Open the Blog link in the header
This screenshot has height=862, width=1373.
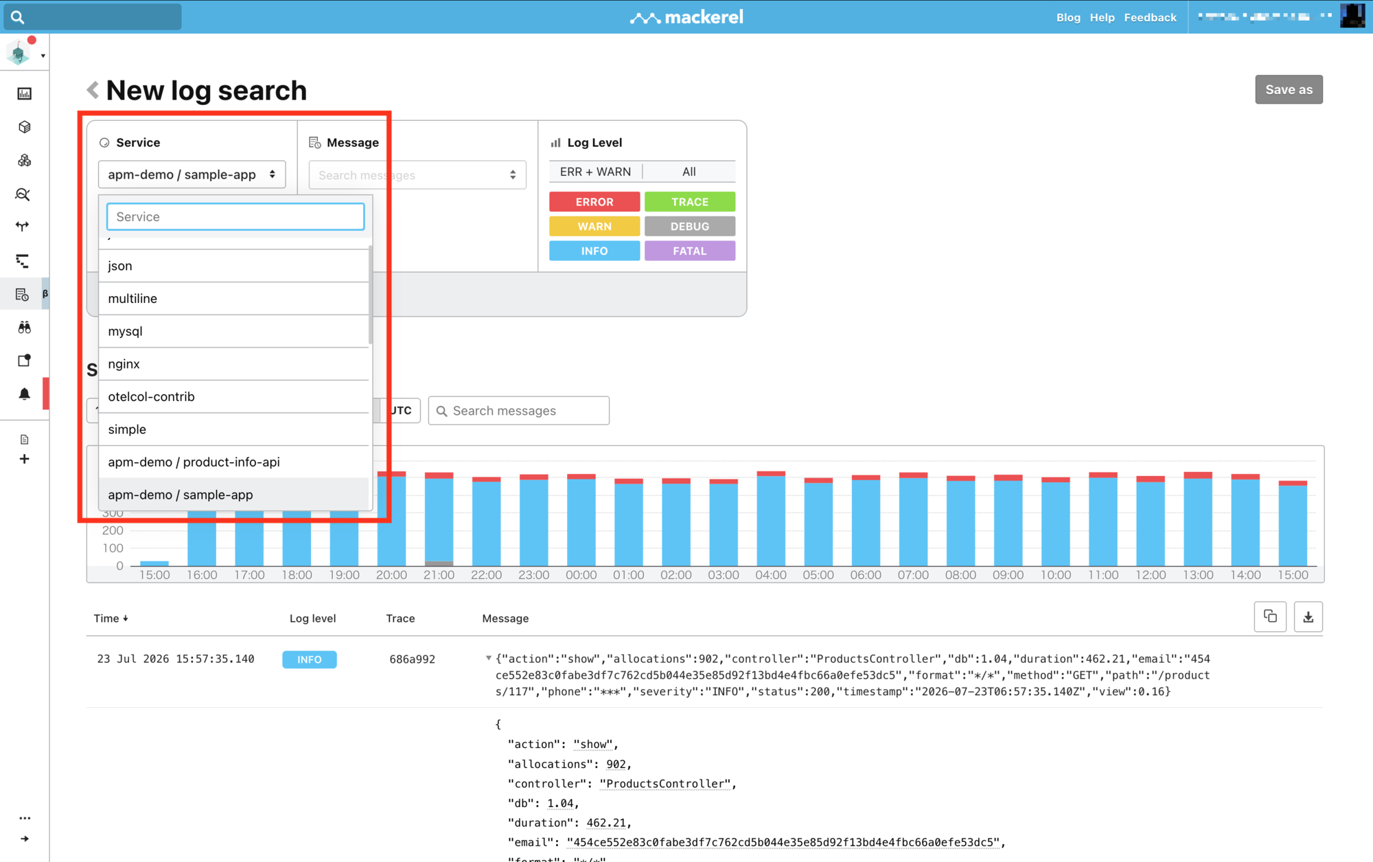click(1068, 18)
